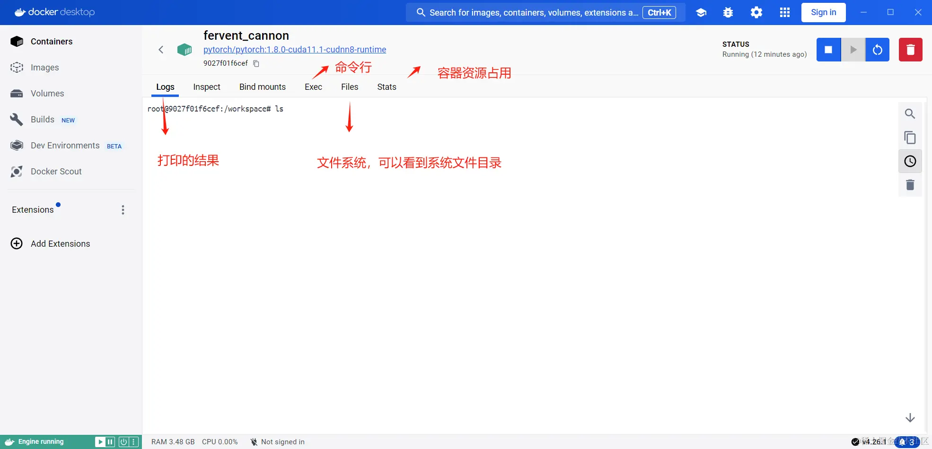Copy logs to clipboard
Viewport: 932px width, 449px height.
tap(910, 138)
